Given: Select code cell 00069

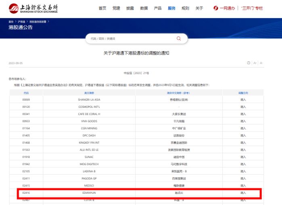Looking at the screenshot, I should click(26, 100).
